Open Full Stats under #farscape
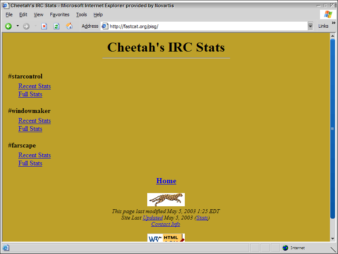This screenshot has height=254, width=338. (30, 163)
